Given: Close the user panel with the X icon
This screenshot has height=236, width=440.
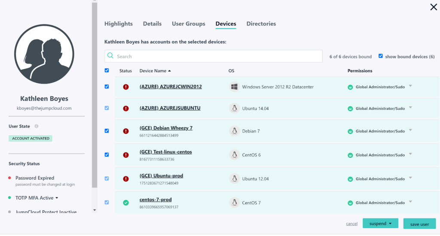Looking at the screenshot, I should pyautogui.click(x=434, y=7).
